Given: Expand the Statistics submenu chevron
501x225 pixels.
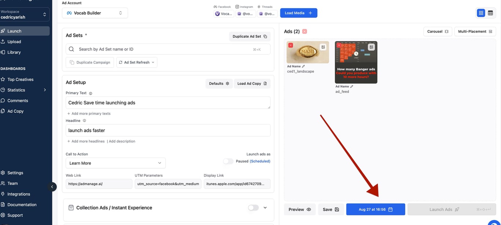Looking at the screenshot, I should coord(45,90).
